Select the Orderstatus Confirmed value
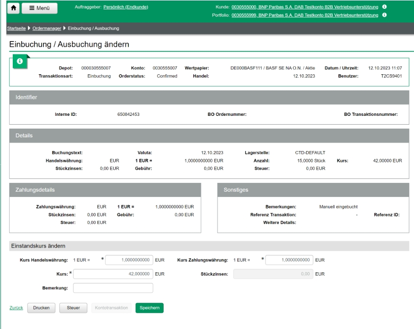The height and width of the screenshot is (329, 414). [167, 76]
